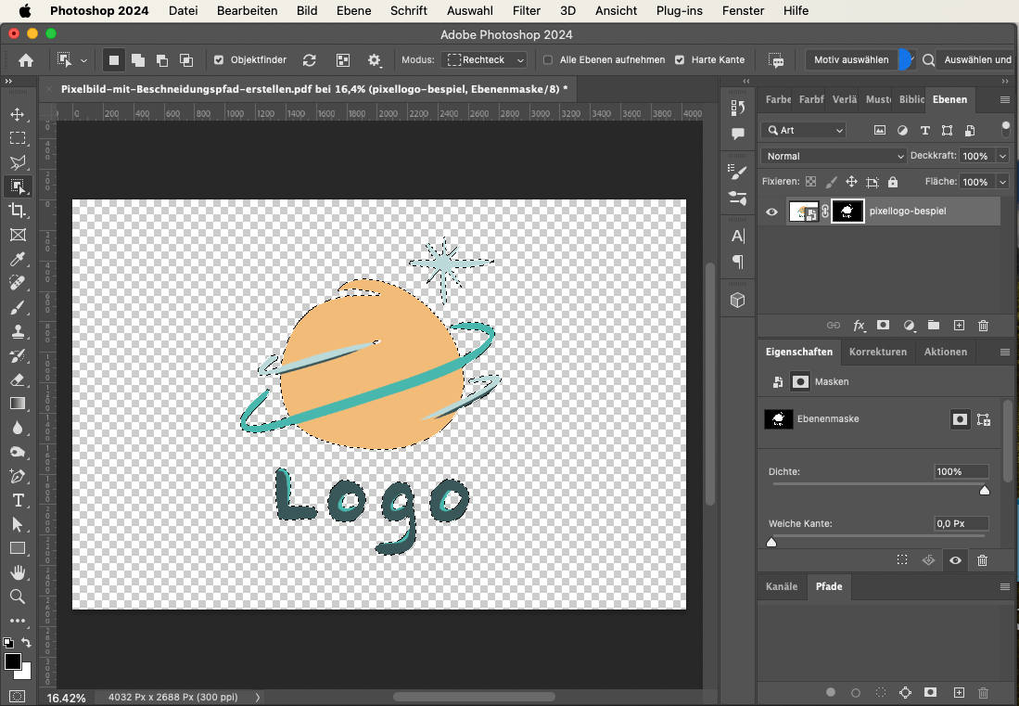The height and width of the screenshot is (706, 1019).
Task: Open the Filter menu
Action: coord(527,11)
